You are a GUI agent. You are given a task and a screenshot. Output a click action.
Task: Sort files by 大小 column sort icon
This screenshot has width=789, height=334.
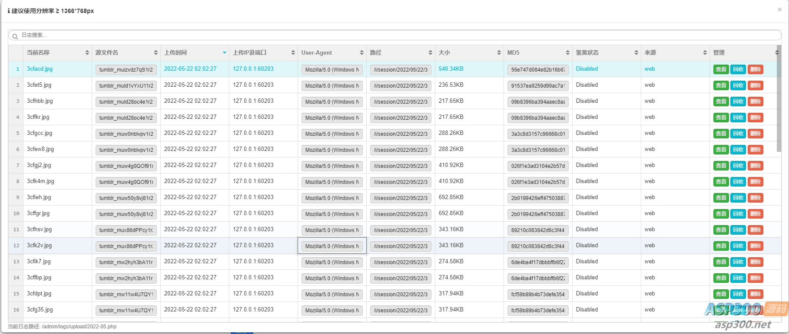(499, 52)
